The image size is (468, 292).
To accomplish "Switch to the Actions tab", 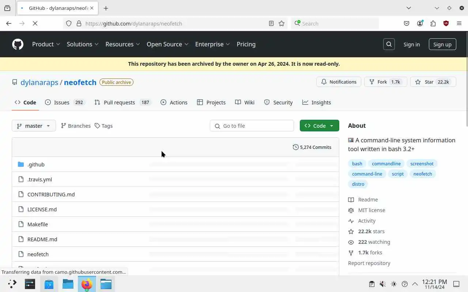I will tap(174, 102).
